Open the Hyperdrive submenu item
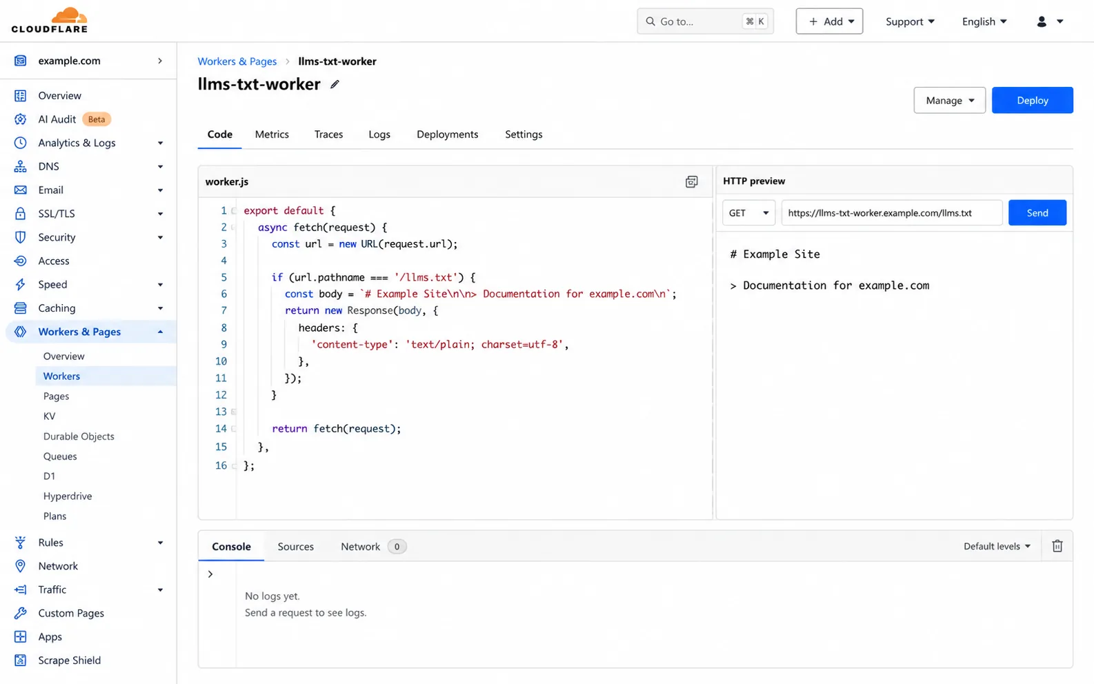 (68, 496)
